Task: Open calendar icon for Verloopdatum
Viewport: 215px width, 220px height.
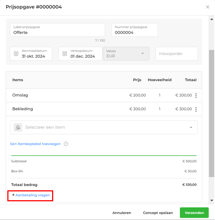Action: 65,54
